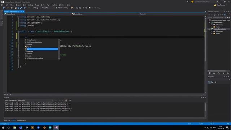Open the Windows Start menu
Image resolution: width=231 pixels, height=130 pixels.
point(3,127)
